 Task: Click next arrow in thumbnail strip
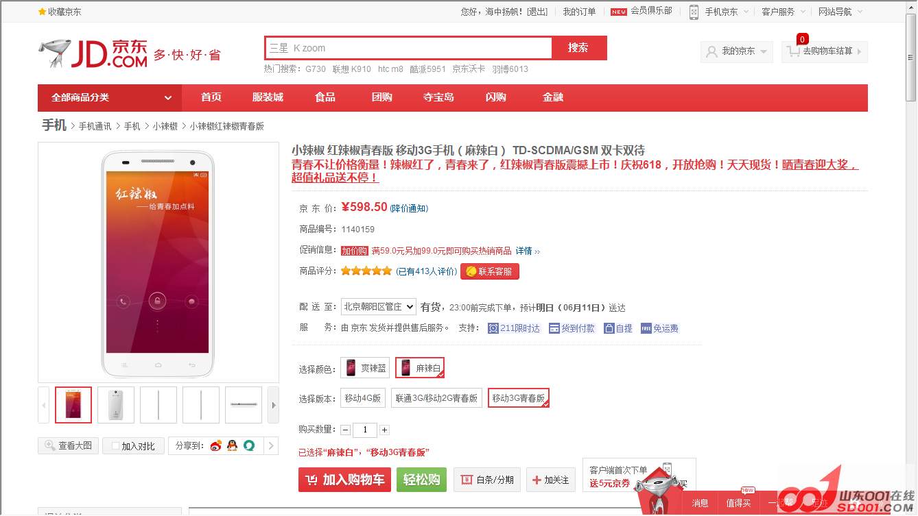273,406
